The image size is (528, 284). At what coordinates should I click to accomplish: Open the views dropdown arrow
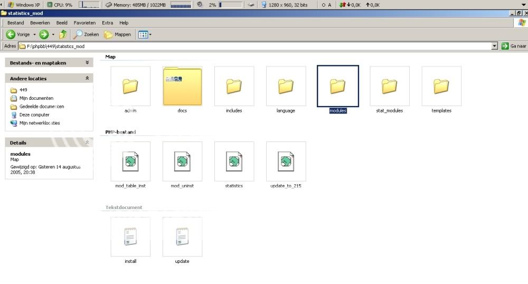(x=150, y=34)
